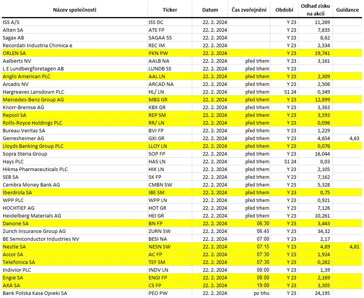Viewport: 364px width, 298px height.
Task: Click "Zurich Insurance Group AG" cell
Action: click(x=34, y=231)
